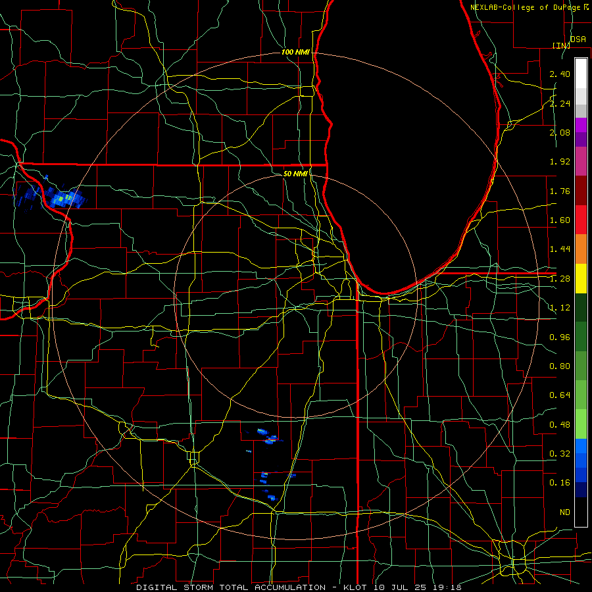Image resolution: width=592 pixels, height=592 pixels.
Task: Pick the black ND legend swatch
Action: 581,512
